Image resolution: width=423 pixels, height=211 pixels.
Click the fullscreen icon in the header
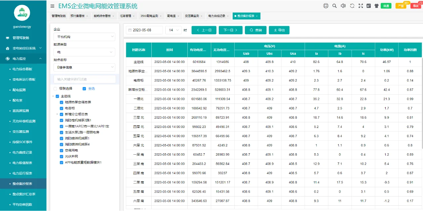pyautogui.click(x=360, y=6)
